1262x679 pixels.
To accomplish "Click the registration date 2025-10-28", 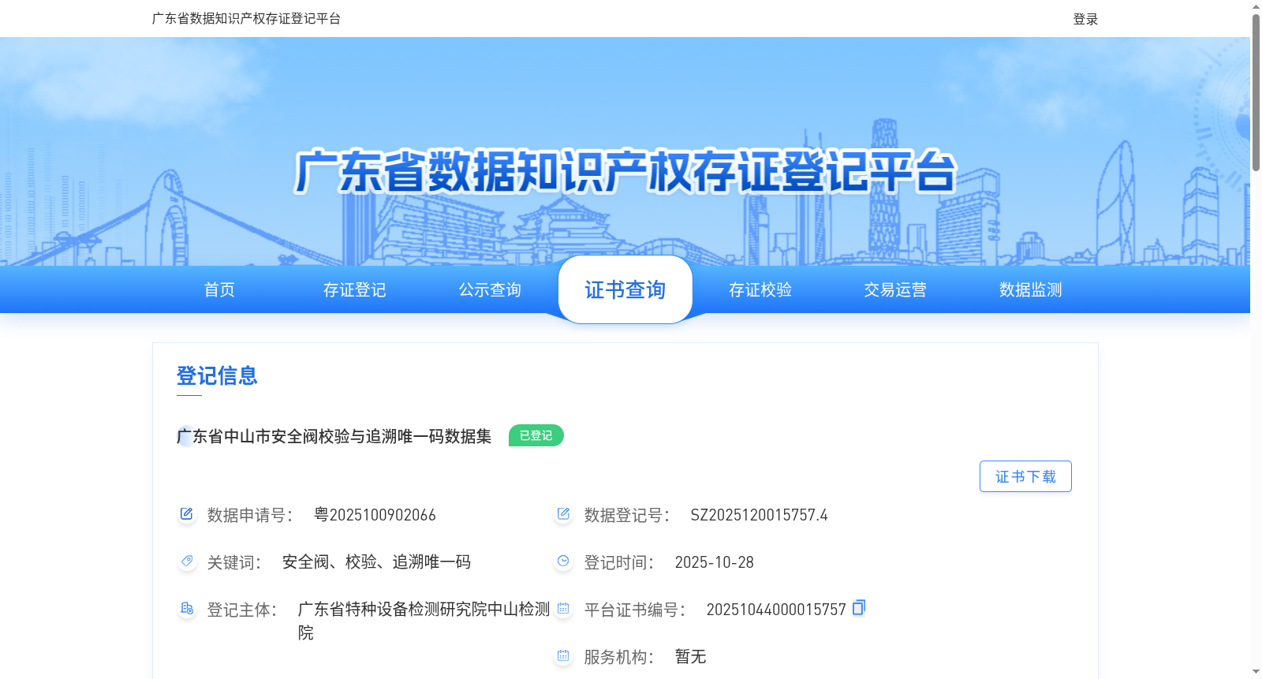I will pyautogui.click(x=714, y=562).
